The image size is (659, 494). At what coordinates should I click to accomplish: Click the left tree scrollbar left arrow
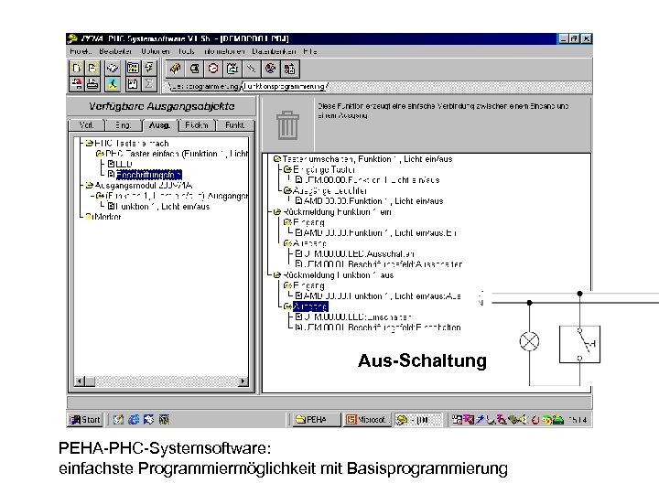coord(80,381)
